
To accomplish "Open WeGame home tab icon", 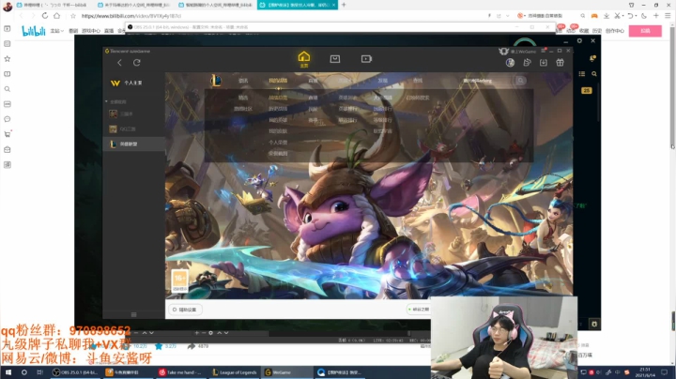I will 304,59.
